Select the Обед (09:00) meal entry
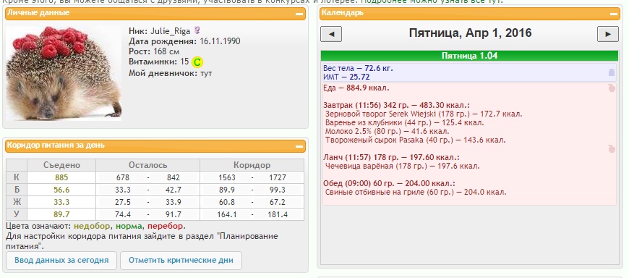The image size is (629, 278). (x=389, y=184)
